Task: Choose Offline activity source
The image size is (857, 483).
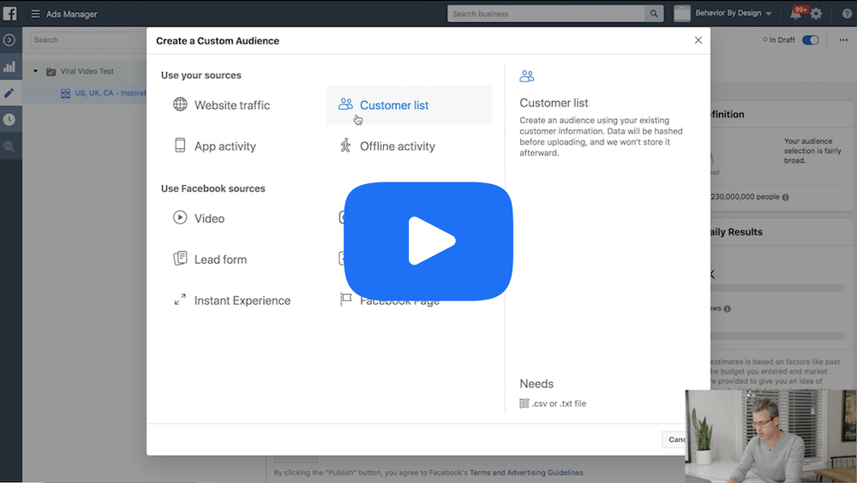Action: (x=397, y=146)
